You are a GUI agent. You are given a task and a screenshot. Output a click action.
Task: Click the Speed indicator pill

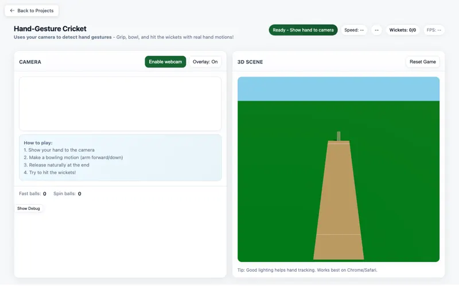[354, 30]
